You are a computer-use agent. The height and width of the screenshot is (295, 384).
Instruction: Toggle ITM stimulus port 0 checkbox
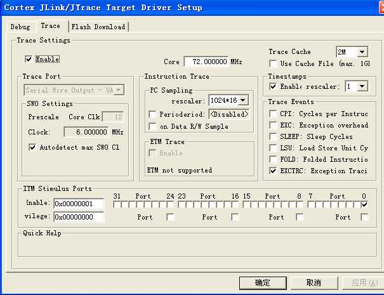364,204
